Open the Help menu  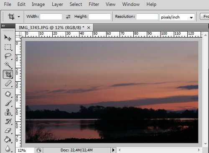[151, 5]
